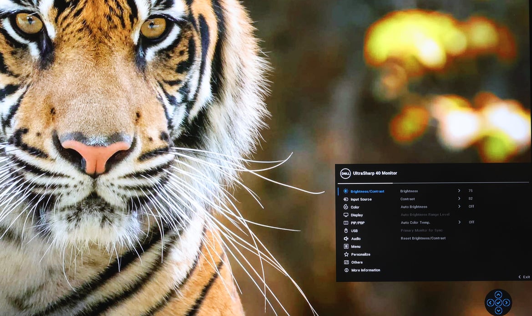Click the Menu square icon
This screenshot has width=532, height=316.
point(346,246)
